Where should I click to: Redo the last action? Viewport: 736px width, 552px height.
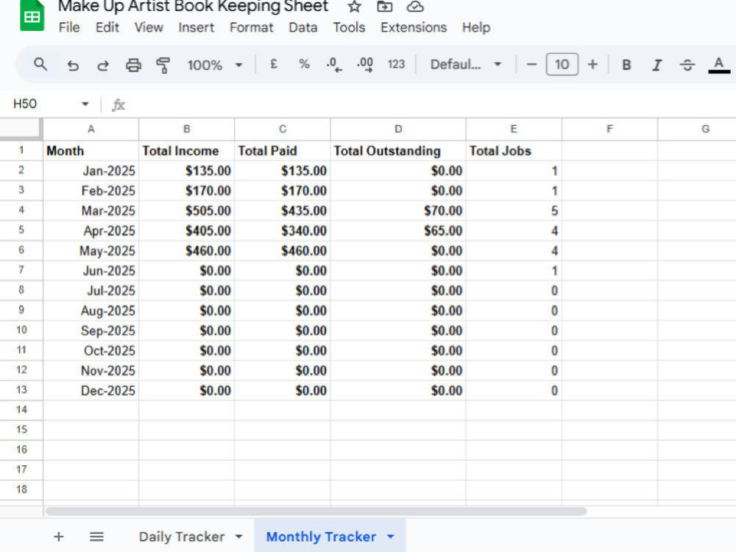coord(103,65)
